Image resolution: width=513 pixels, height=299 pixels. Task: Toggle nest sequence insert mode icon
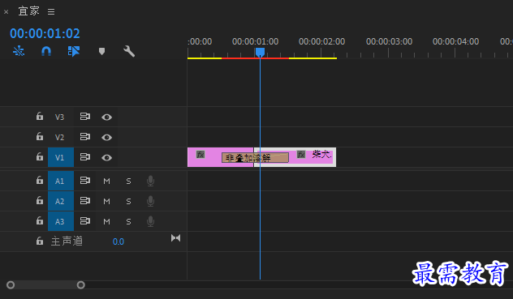pos(19,51)
